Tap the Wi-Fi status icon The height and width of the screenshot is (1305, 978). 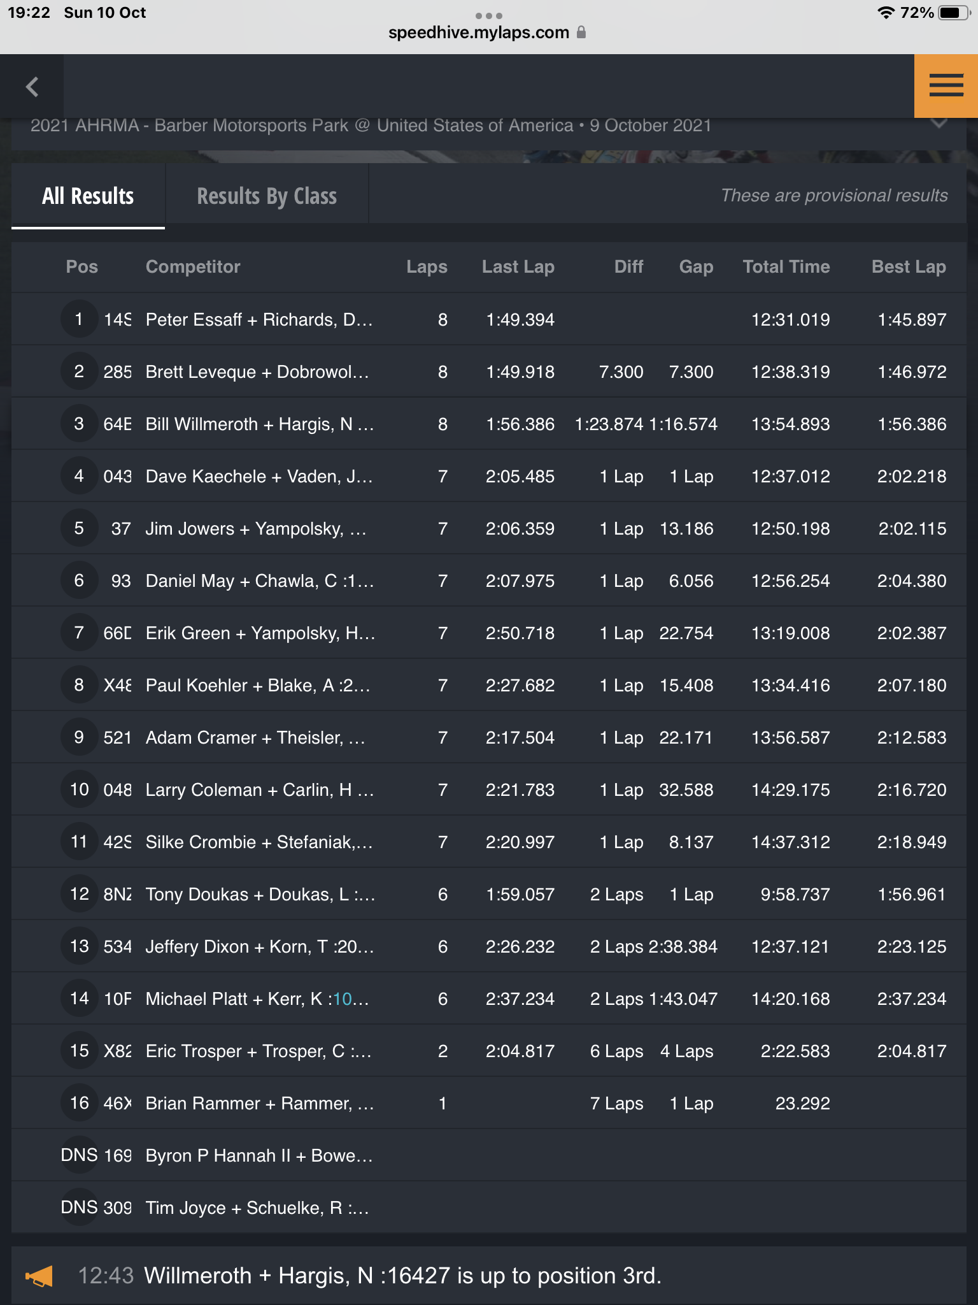(x=886, y=13)
